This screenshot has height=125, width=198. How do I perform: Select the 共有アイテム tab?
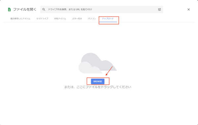click(60, 19)
